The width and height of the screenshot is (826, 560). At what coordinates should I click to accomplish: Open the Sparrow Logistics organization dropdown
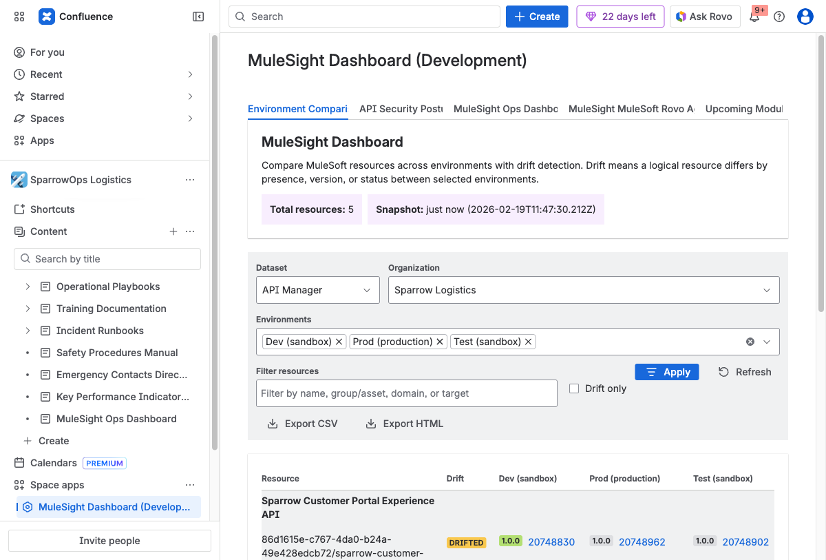pyautogui.click(x=583, y=289)
